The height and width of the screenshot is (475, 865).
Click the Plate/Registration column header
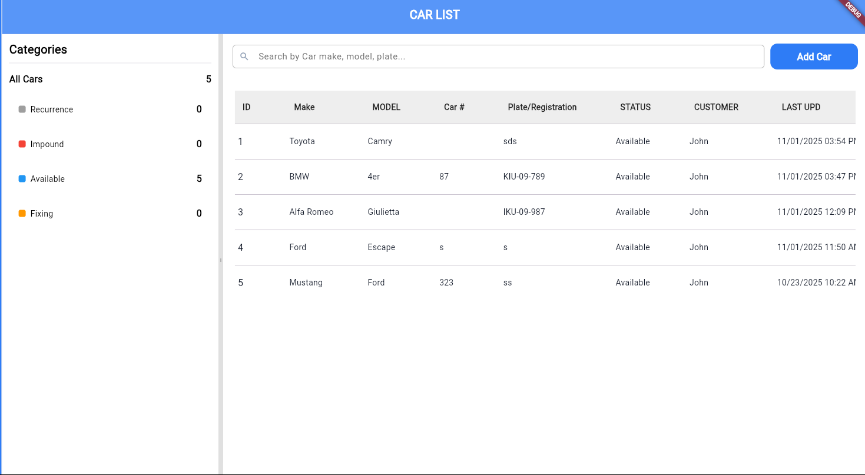[542, 107]
